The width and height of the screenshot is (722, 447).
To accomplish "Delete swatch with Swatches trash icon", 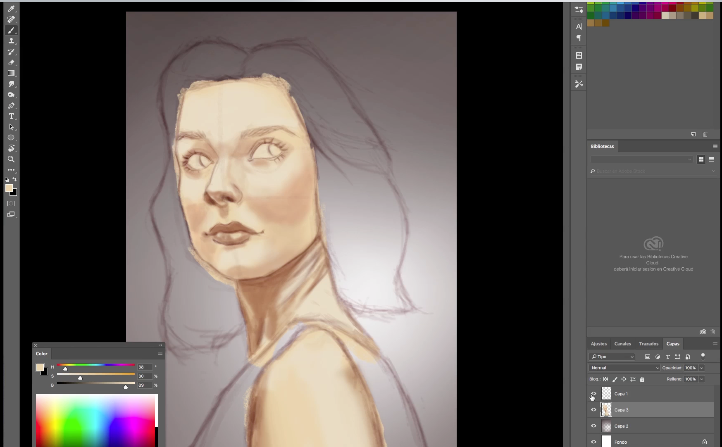I will pyautogui.click(x=705, y=134).
